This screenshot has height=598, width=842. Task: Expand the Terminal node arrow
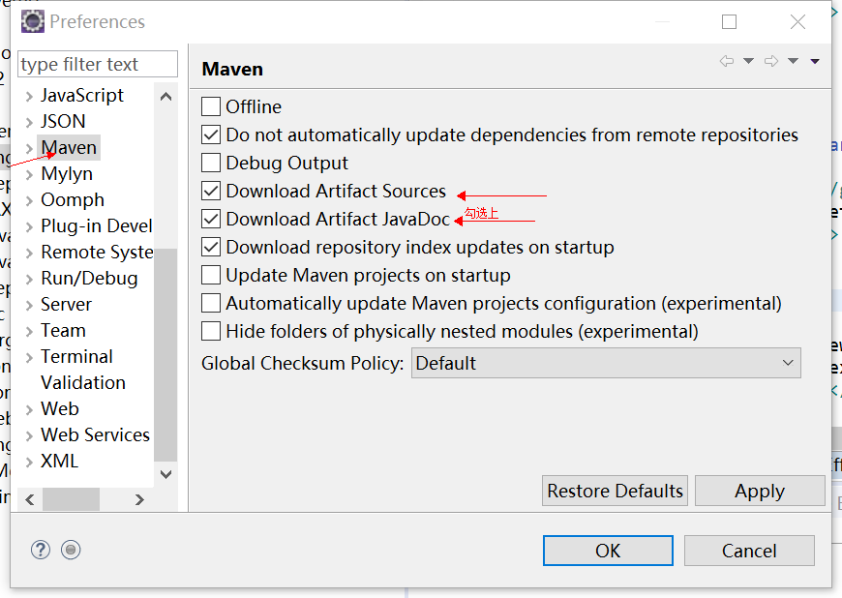(30, 357)
